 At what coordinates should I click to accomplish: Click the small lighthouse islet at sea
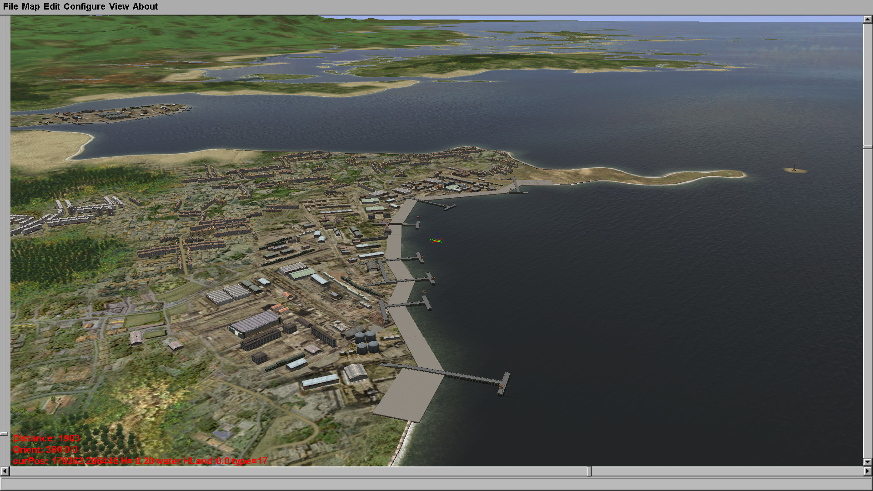pyautogui.click(x=795, y=170)
